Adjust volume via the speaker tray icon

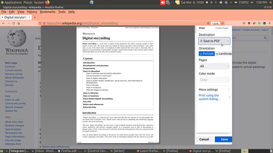[x=252, y=2]
